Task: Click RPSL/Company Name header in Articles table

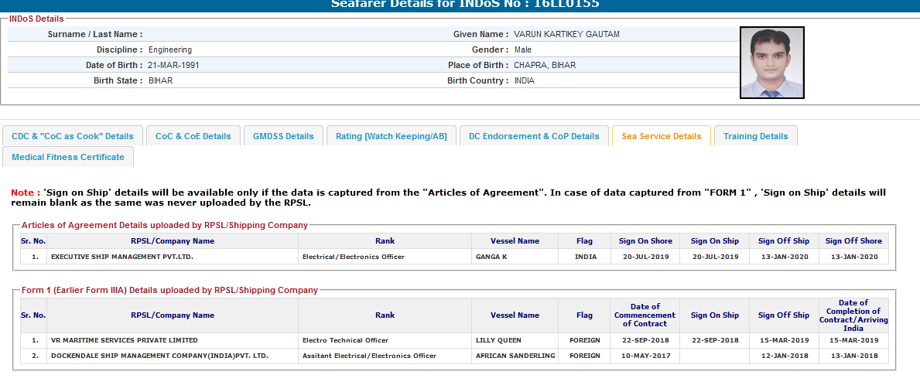Action: [173, 241]
